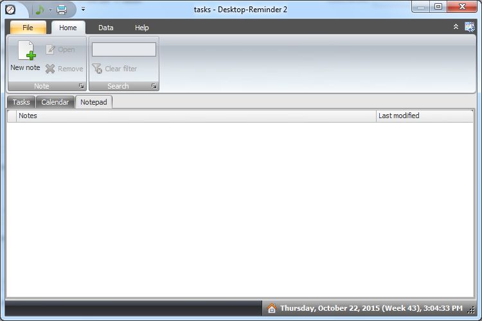Select the Notepad tab
This screenshot has height=321, width=482.
click(x=94, y=102)
